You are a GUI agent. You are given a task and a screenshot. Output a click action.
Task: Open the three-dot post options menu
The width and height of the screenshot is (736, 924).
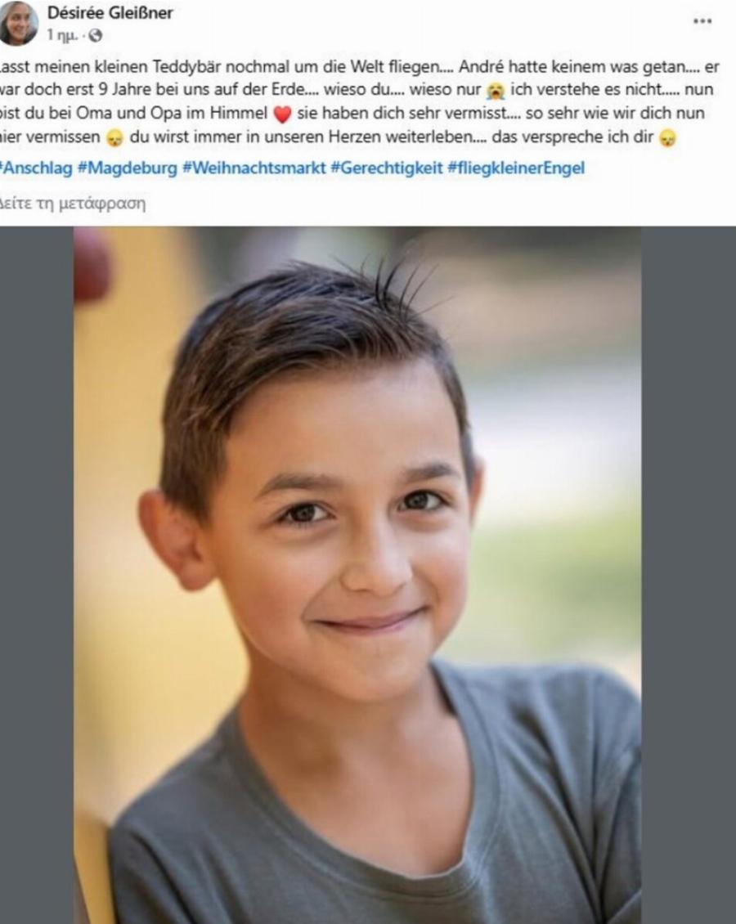coord(702,20)
